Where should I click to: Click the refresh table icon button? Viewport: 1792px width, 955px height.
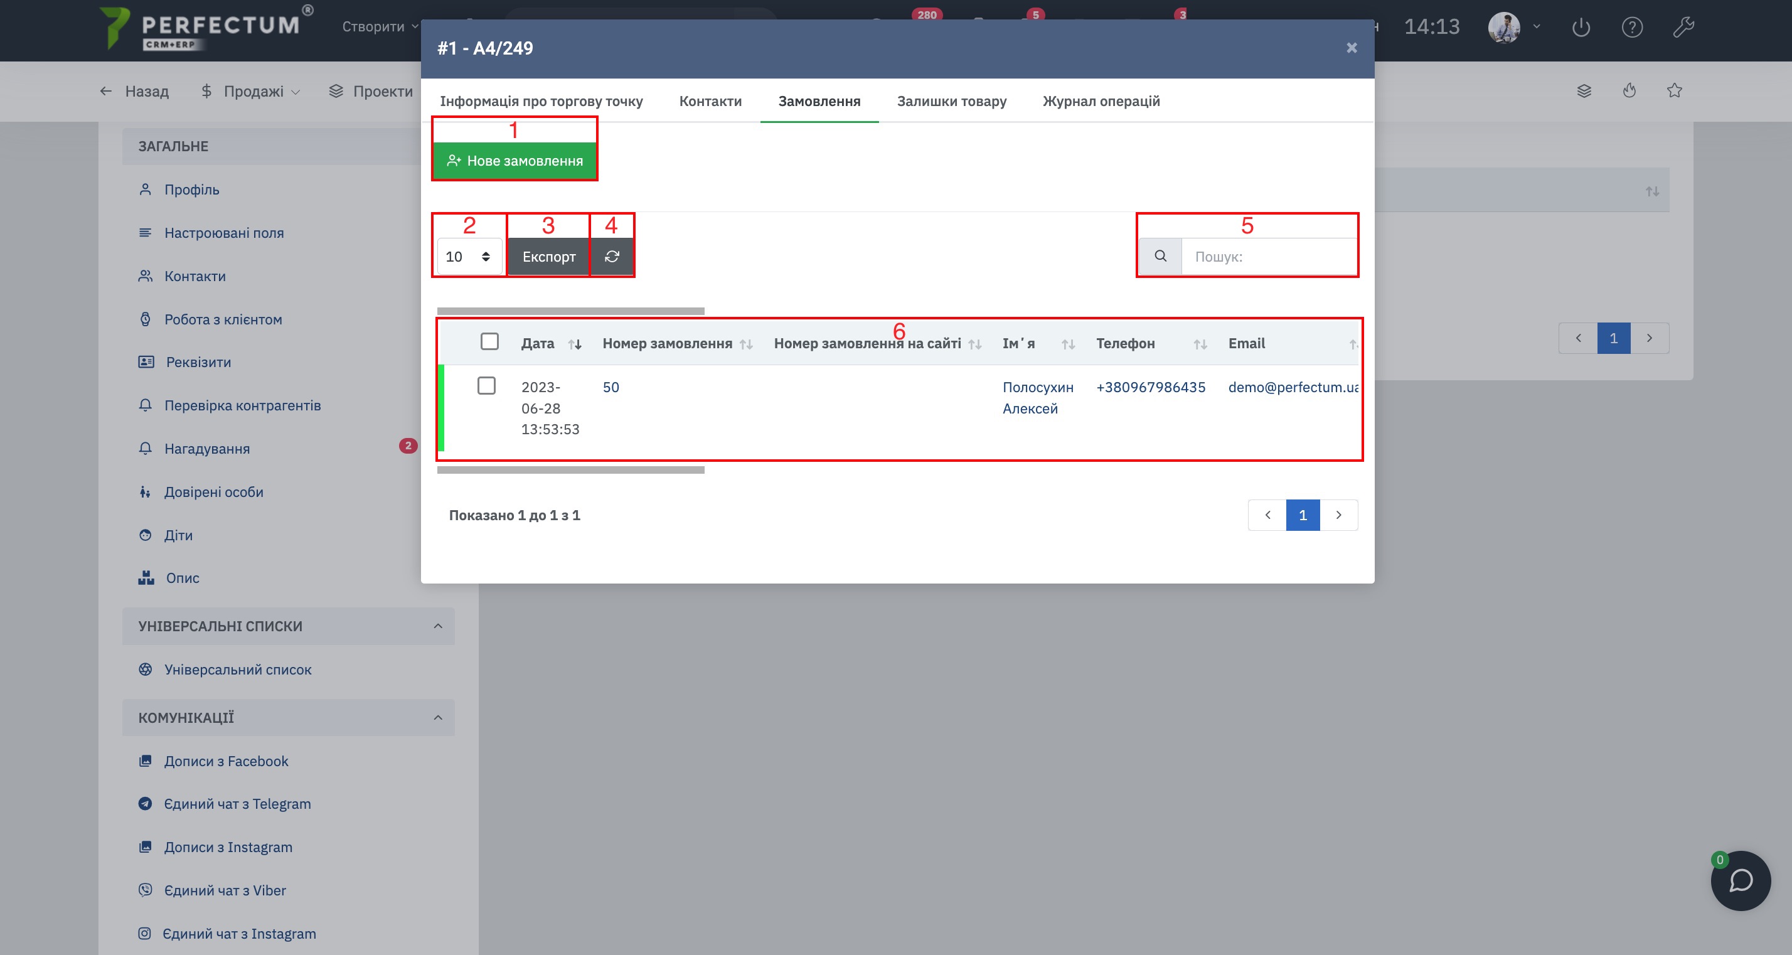pyautogui.click(x=612, y=257)
